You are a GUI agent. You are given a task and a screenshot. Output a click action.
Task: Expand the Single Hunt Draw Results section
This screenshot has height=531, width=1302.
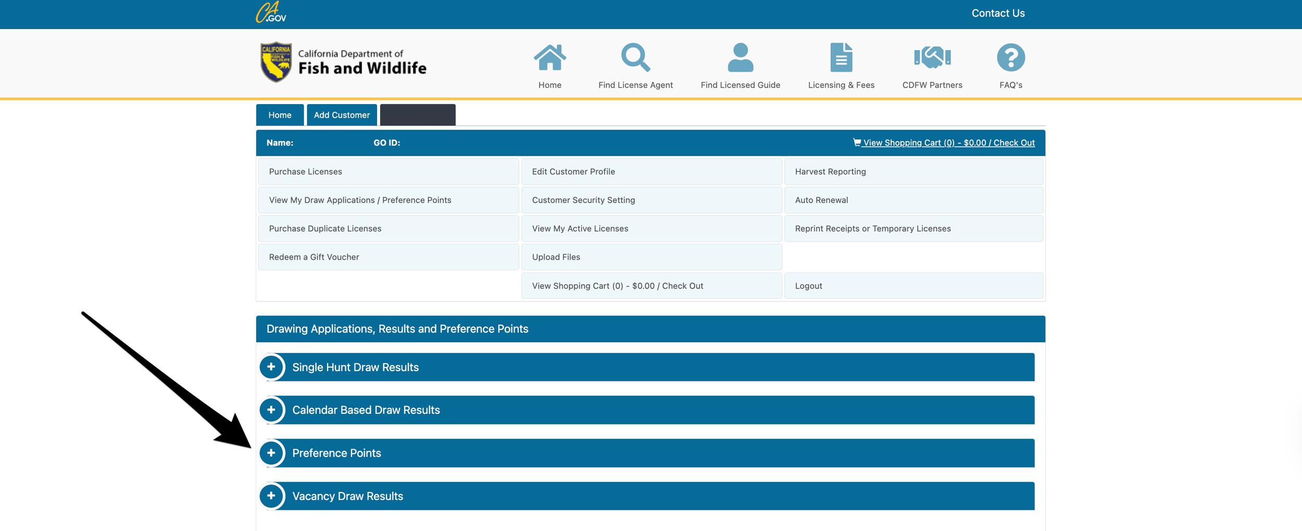[271, 367]
